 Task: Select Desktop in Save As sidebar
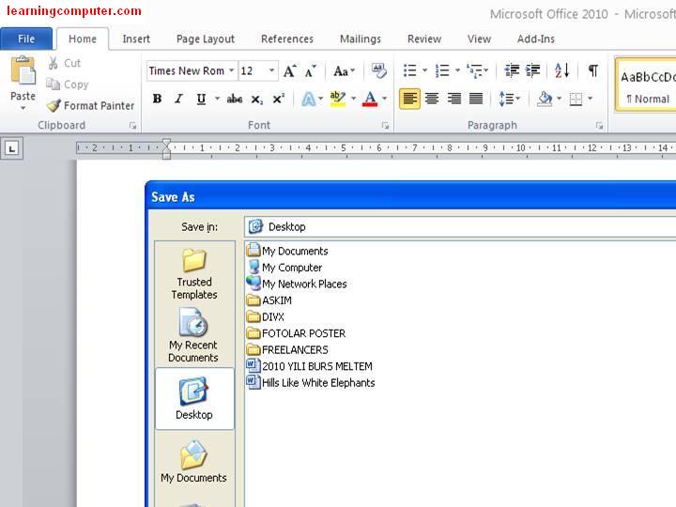pos(194,398)
